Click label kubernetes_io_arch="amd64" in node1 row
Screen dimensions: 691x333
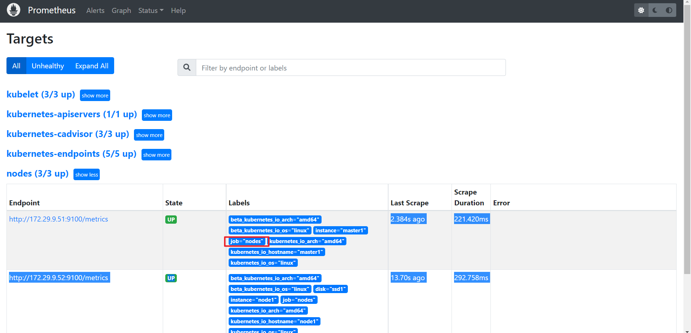(268, 310)
